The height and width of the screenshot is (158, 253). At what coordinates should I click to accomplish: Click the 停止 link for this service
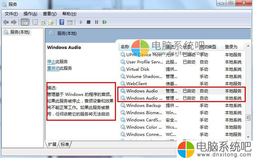point(51,61)
